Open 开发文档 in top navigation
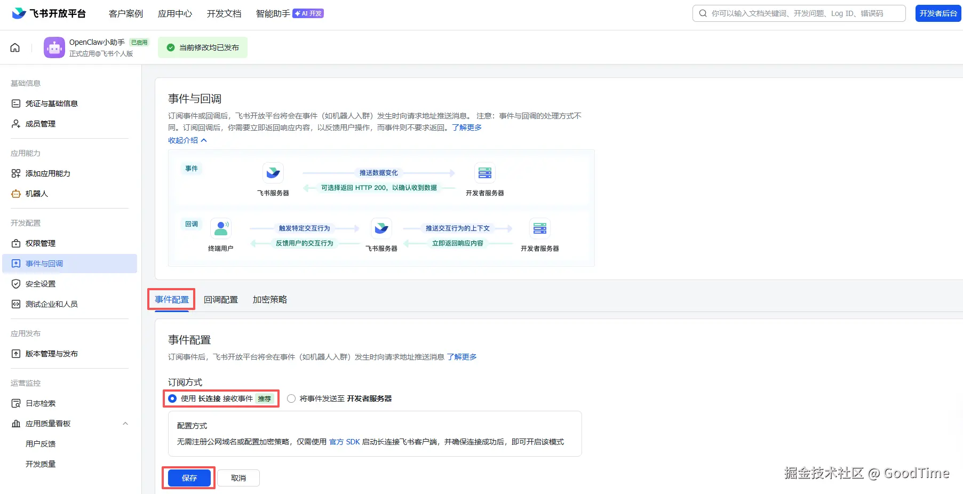This screenshot has height=494, width=963. coord(224,13)
